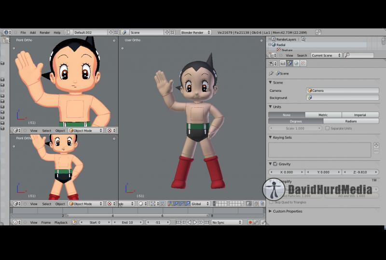
Task: Open the Info editor type selector
Action: [x=7, y=32]
